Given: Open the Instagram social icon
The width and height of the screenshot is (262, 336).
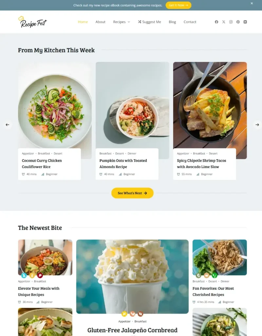Looking at the screenshot, I should pos(231,22).
